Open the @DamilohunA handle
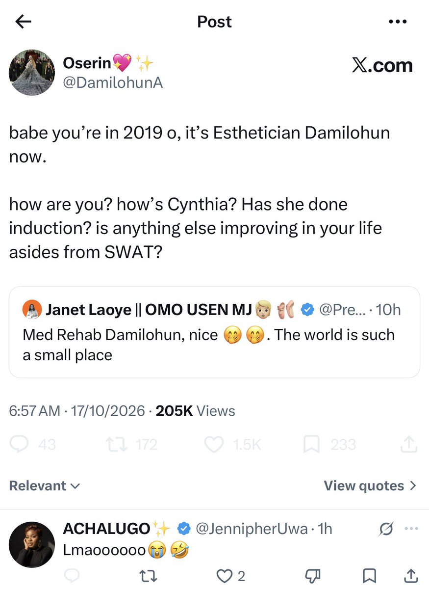Image resolution: width=429 pixels, height=589 pixels. pos(113,83)
